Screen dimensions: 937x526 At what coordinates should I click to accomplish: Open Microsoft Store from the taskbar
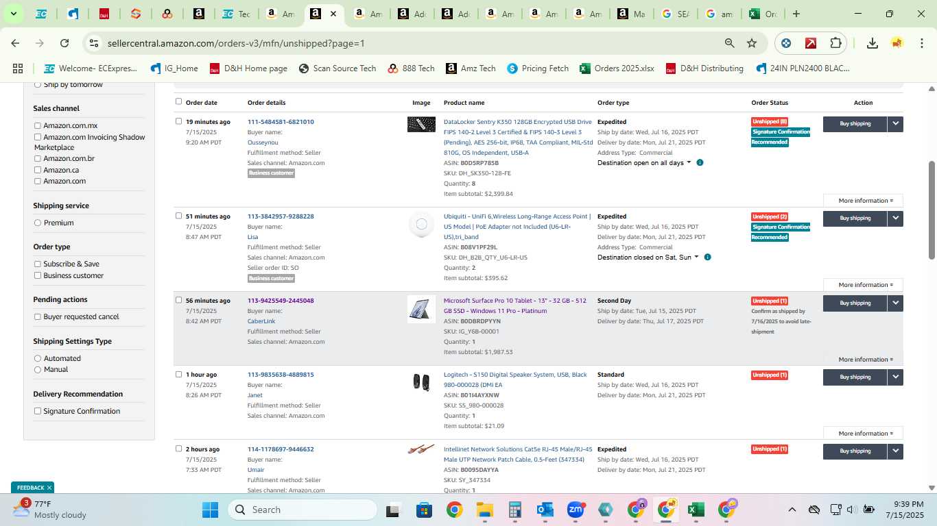pyautogui.click(x=424, y=510)
